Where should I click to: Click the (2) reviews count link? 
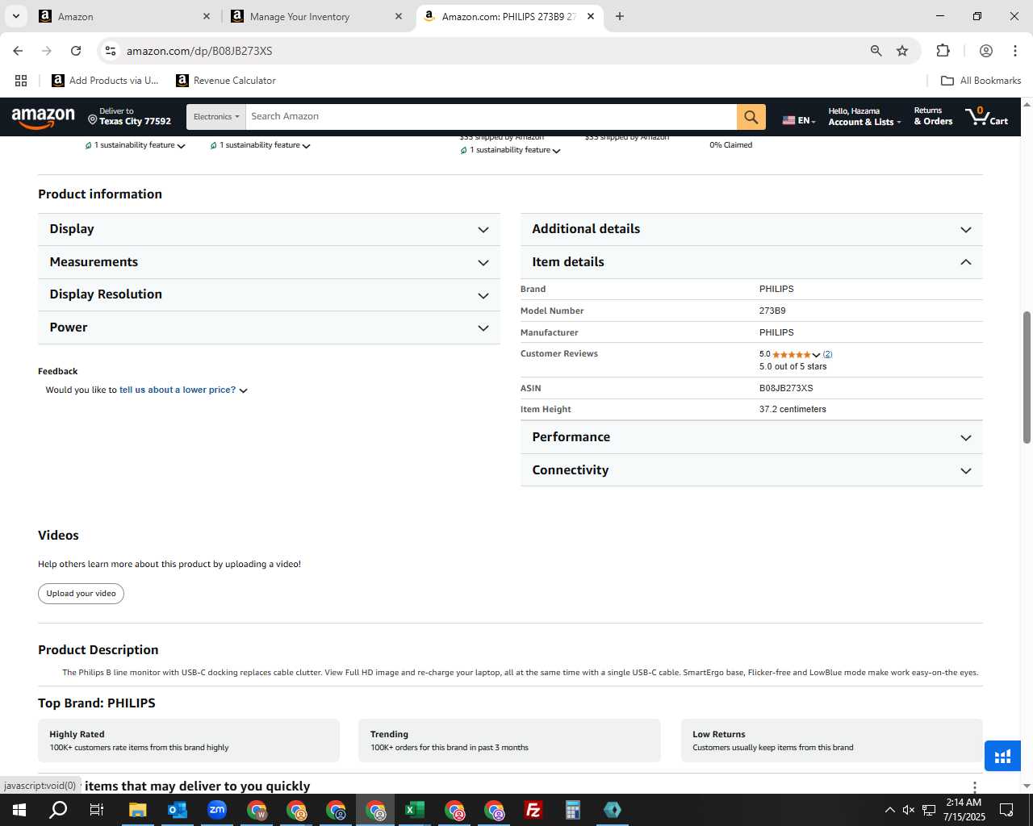(x=827, y=354)
